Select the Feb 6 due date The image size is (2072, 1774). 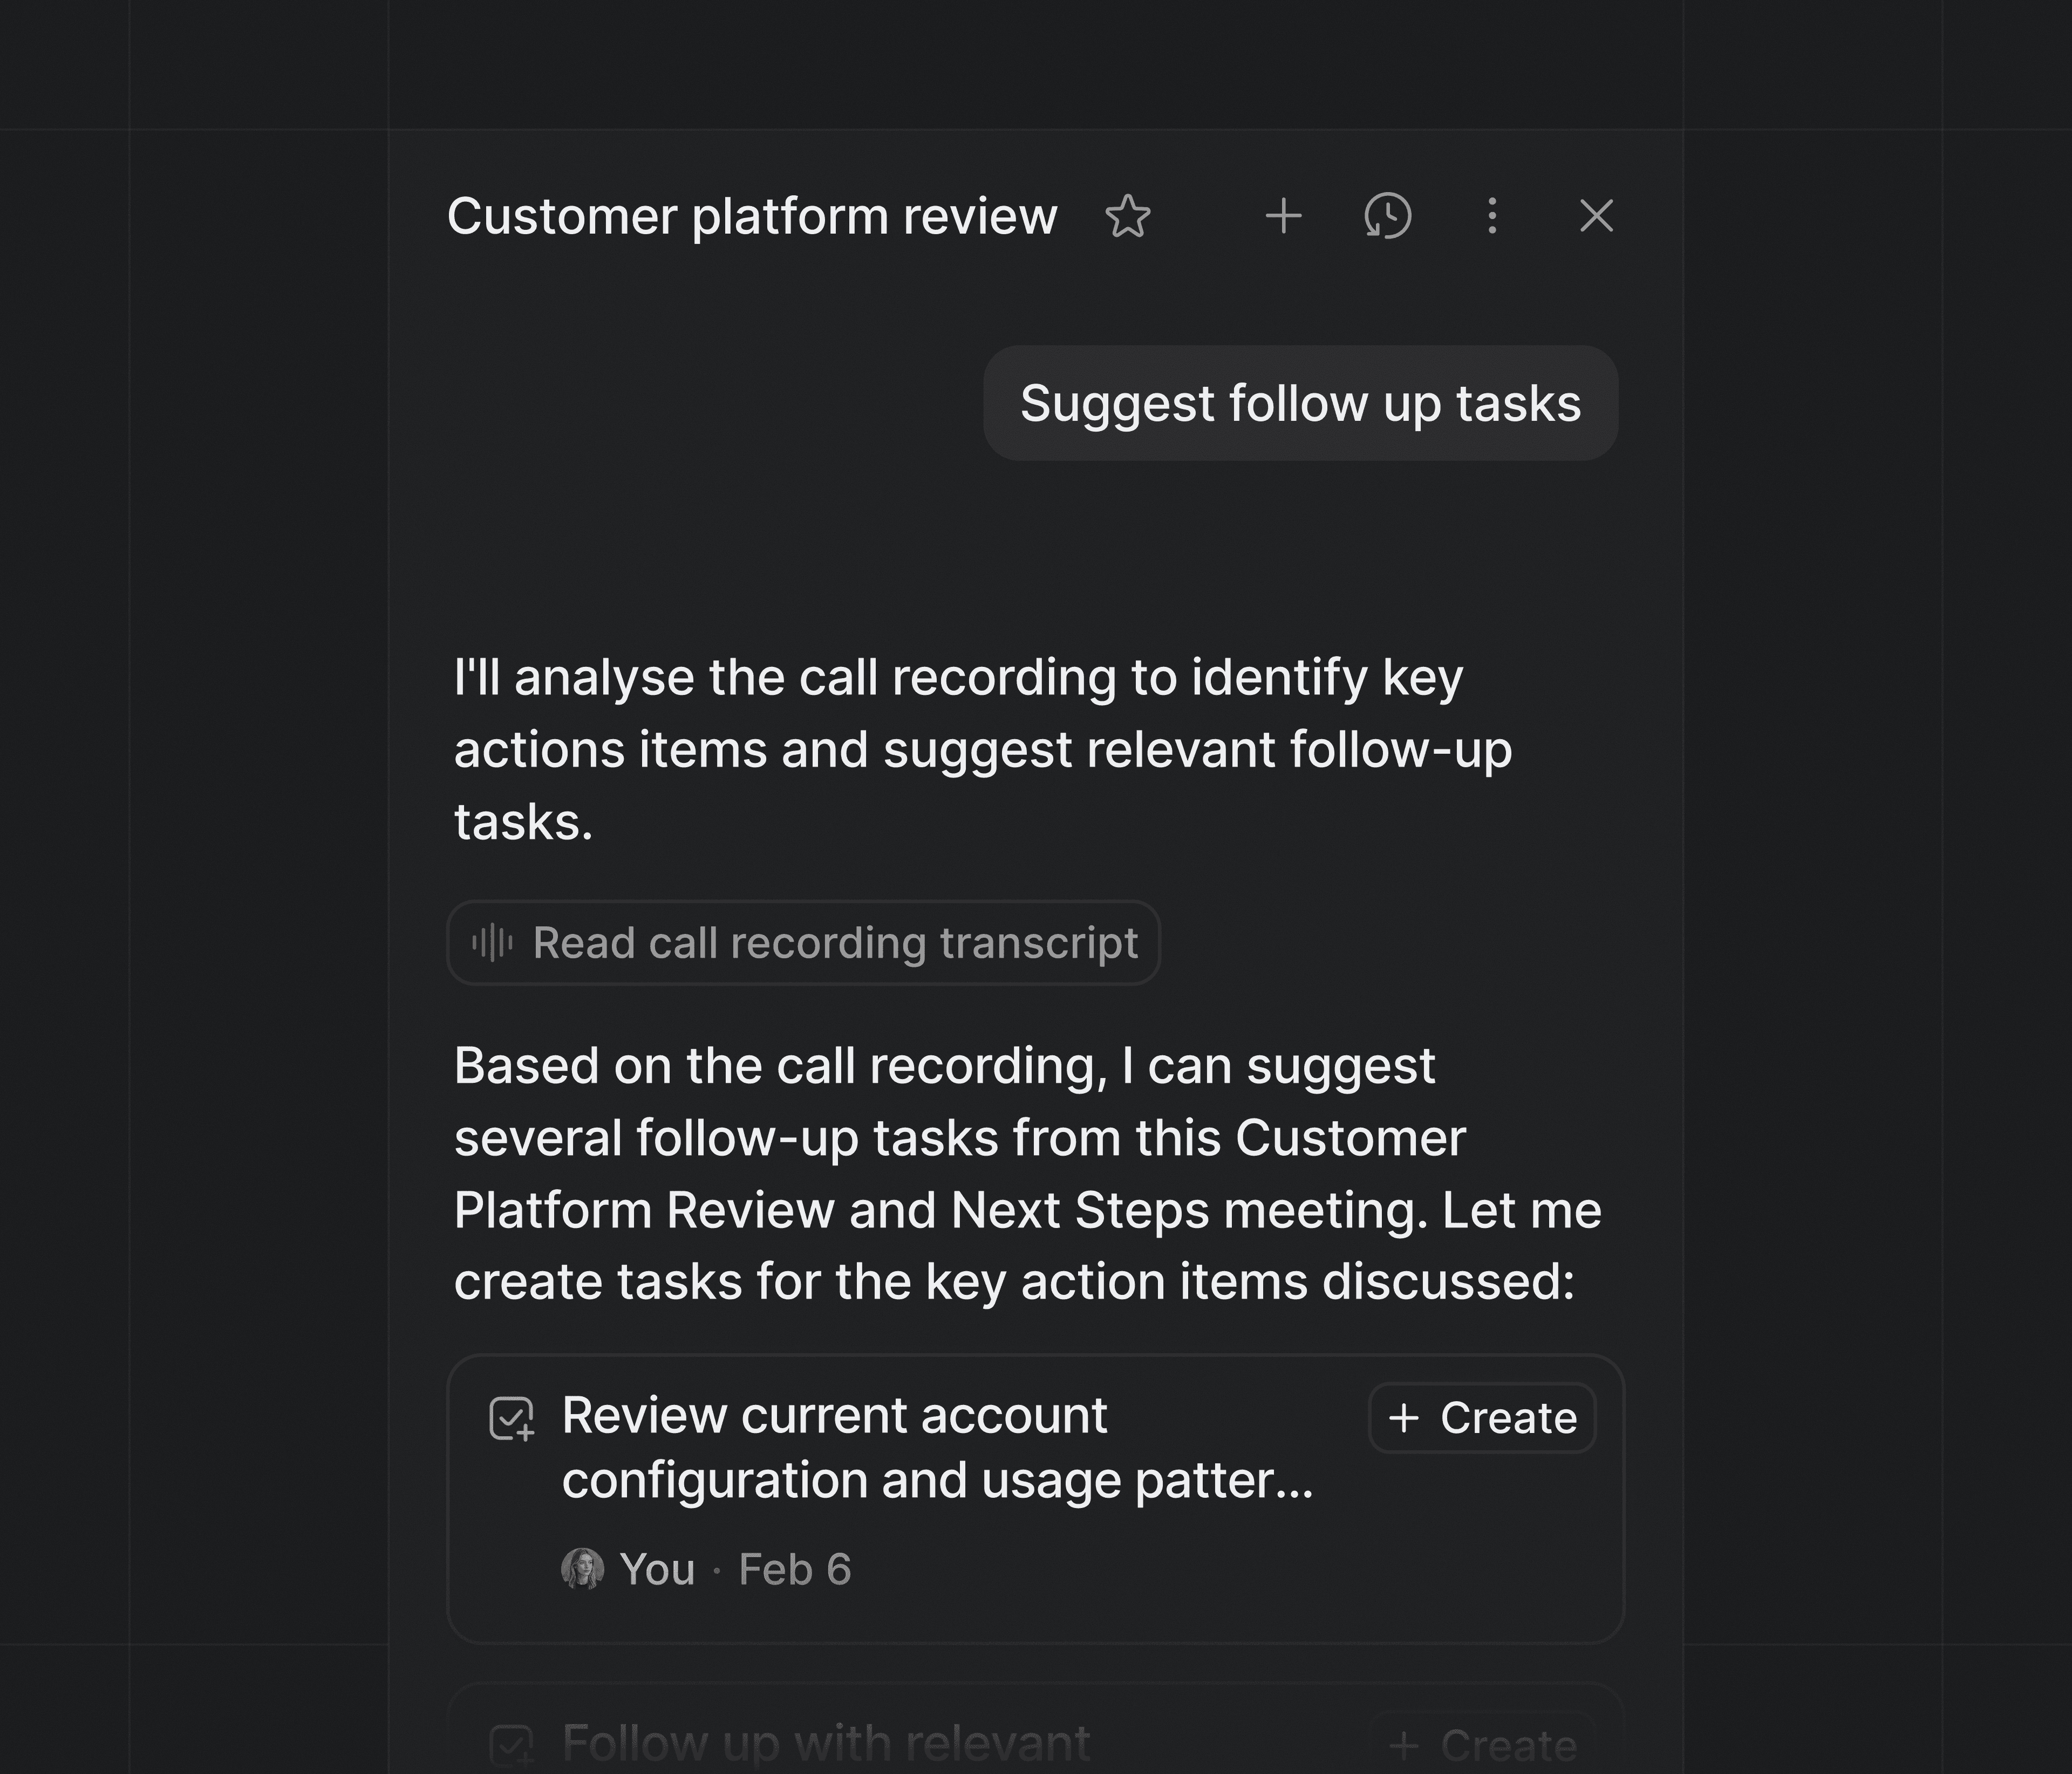795,1569
